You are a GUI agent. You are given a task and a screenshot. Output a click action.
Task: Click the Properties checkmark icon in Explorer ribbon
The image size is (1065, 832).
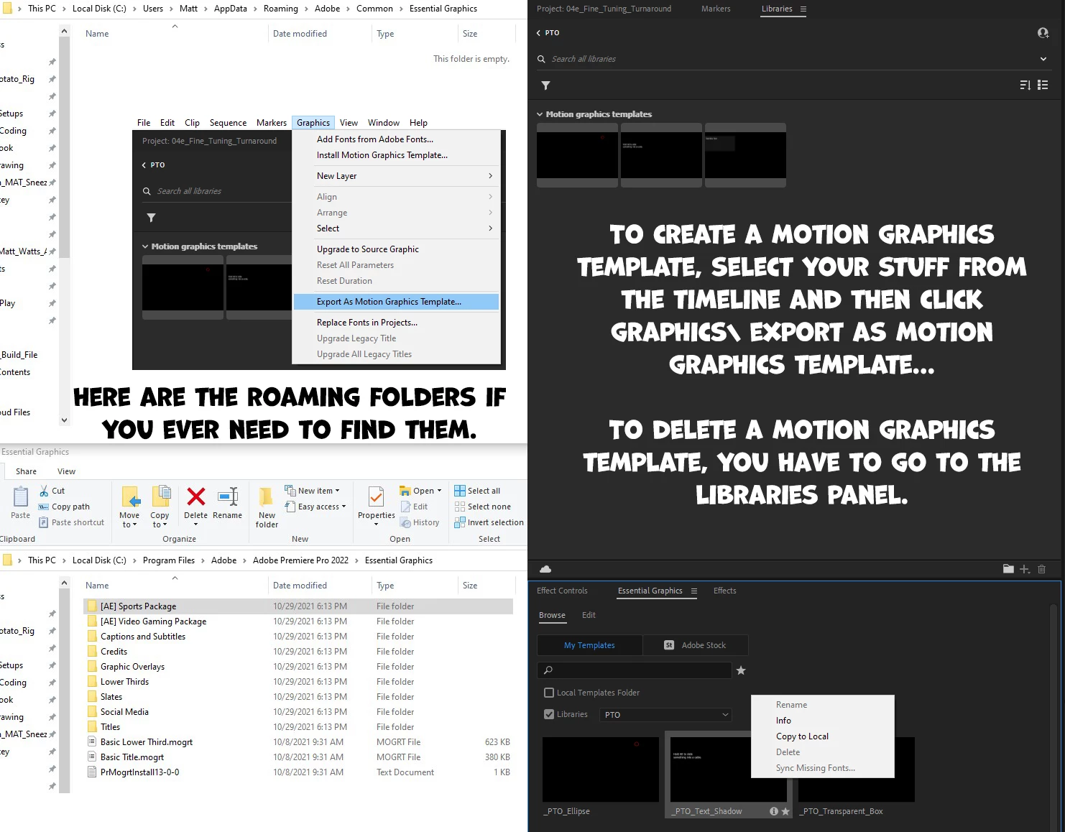[376, 497]
